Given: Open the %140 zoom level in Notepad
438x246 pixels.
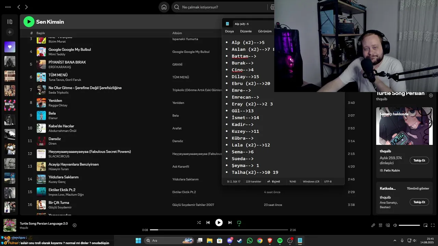Looking at the screenshot, I should tap(293, 181).
